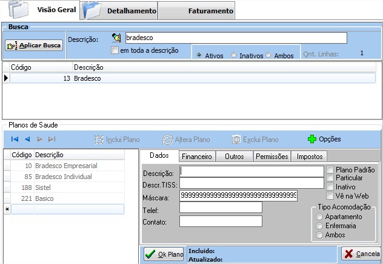Click the Descr.TISS input field
Viewport: 383px width, 264px height.
(251, 183)
